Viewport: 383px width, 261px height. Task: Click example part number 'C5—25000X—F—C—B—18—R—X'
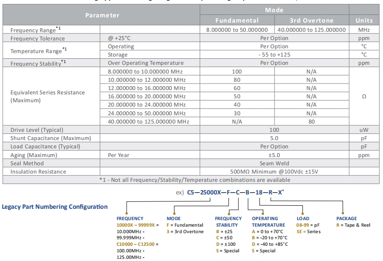(235, 192)
